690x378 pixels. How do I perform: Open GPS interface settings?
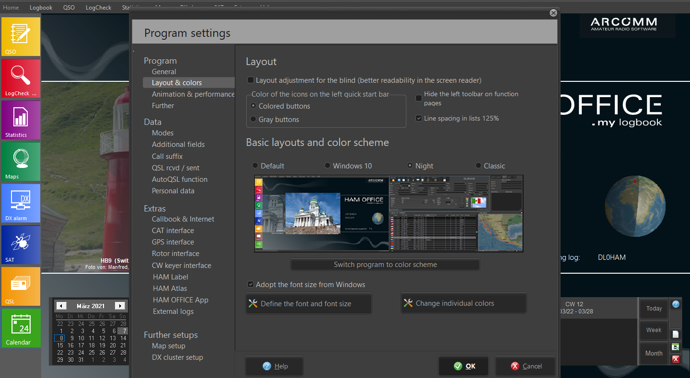click(173, 242)
